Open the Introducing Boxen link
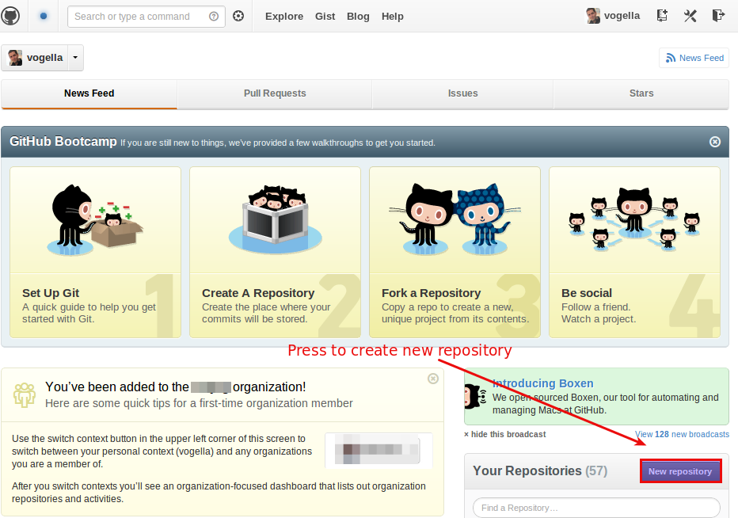This screenshot has height=518, width=738. pos(542,383)
